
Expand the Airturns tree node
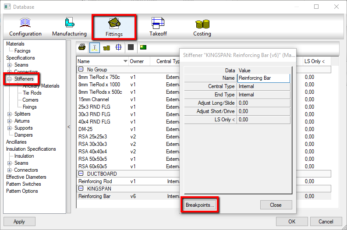click(9, 121)
